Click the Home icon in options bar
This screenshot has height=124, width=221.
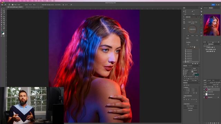(x=2, y=4)
